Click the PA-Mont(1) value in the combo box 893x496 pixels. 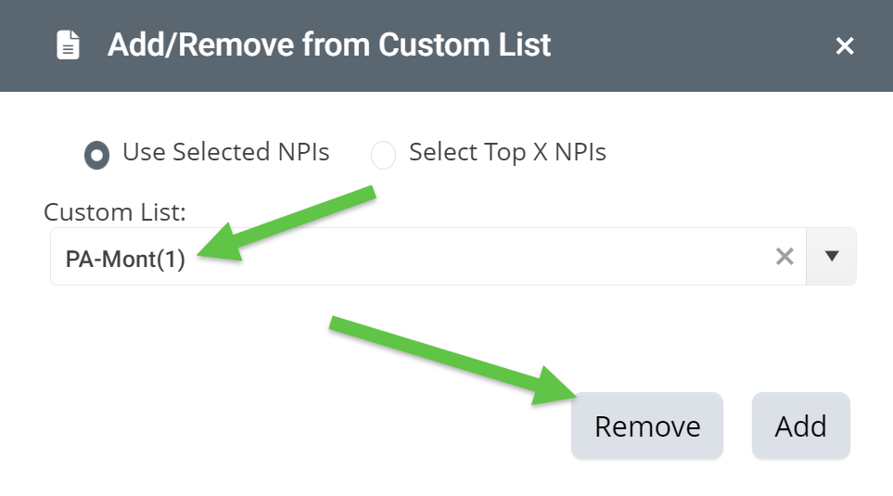click(125, 260)
